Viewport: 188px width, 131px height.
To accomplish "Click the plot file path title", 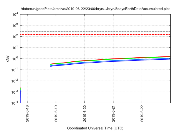I will 95,9.
